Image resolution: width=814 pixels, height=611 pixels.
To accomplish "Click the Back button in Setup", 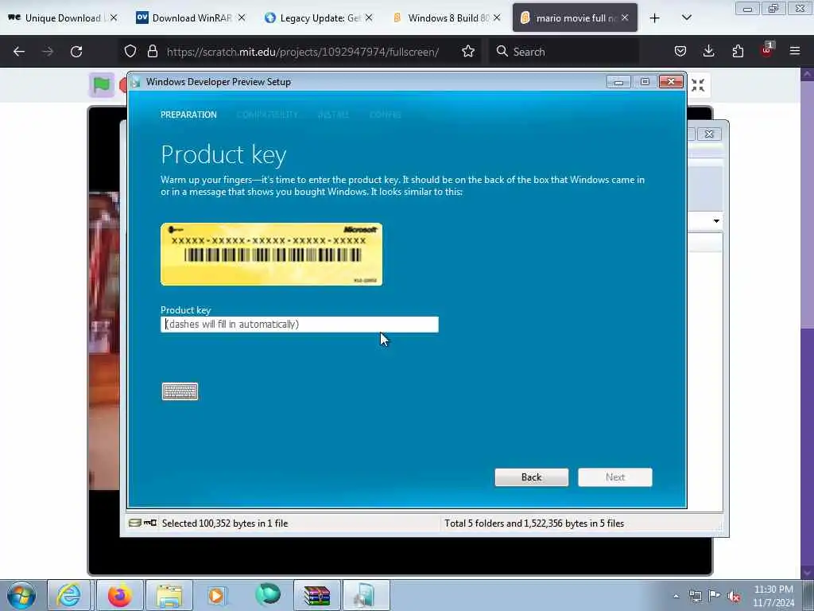I will coord(531,477).
